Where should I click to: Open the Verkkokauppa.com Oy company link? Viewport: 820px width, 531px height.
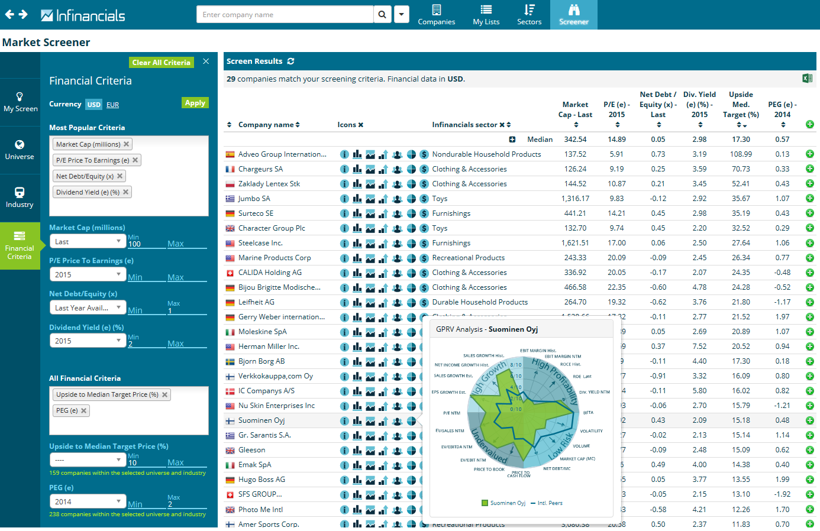(x=276, y=376)
